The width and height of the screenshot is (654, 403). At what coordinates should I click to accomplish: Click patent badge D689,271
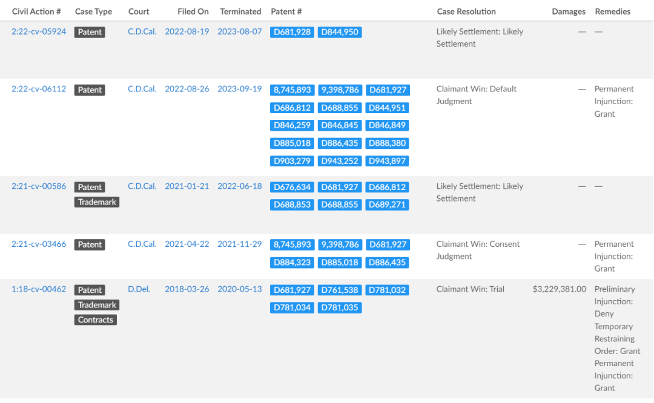pyautogui.click(x=387, y=205)
